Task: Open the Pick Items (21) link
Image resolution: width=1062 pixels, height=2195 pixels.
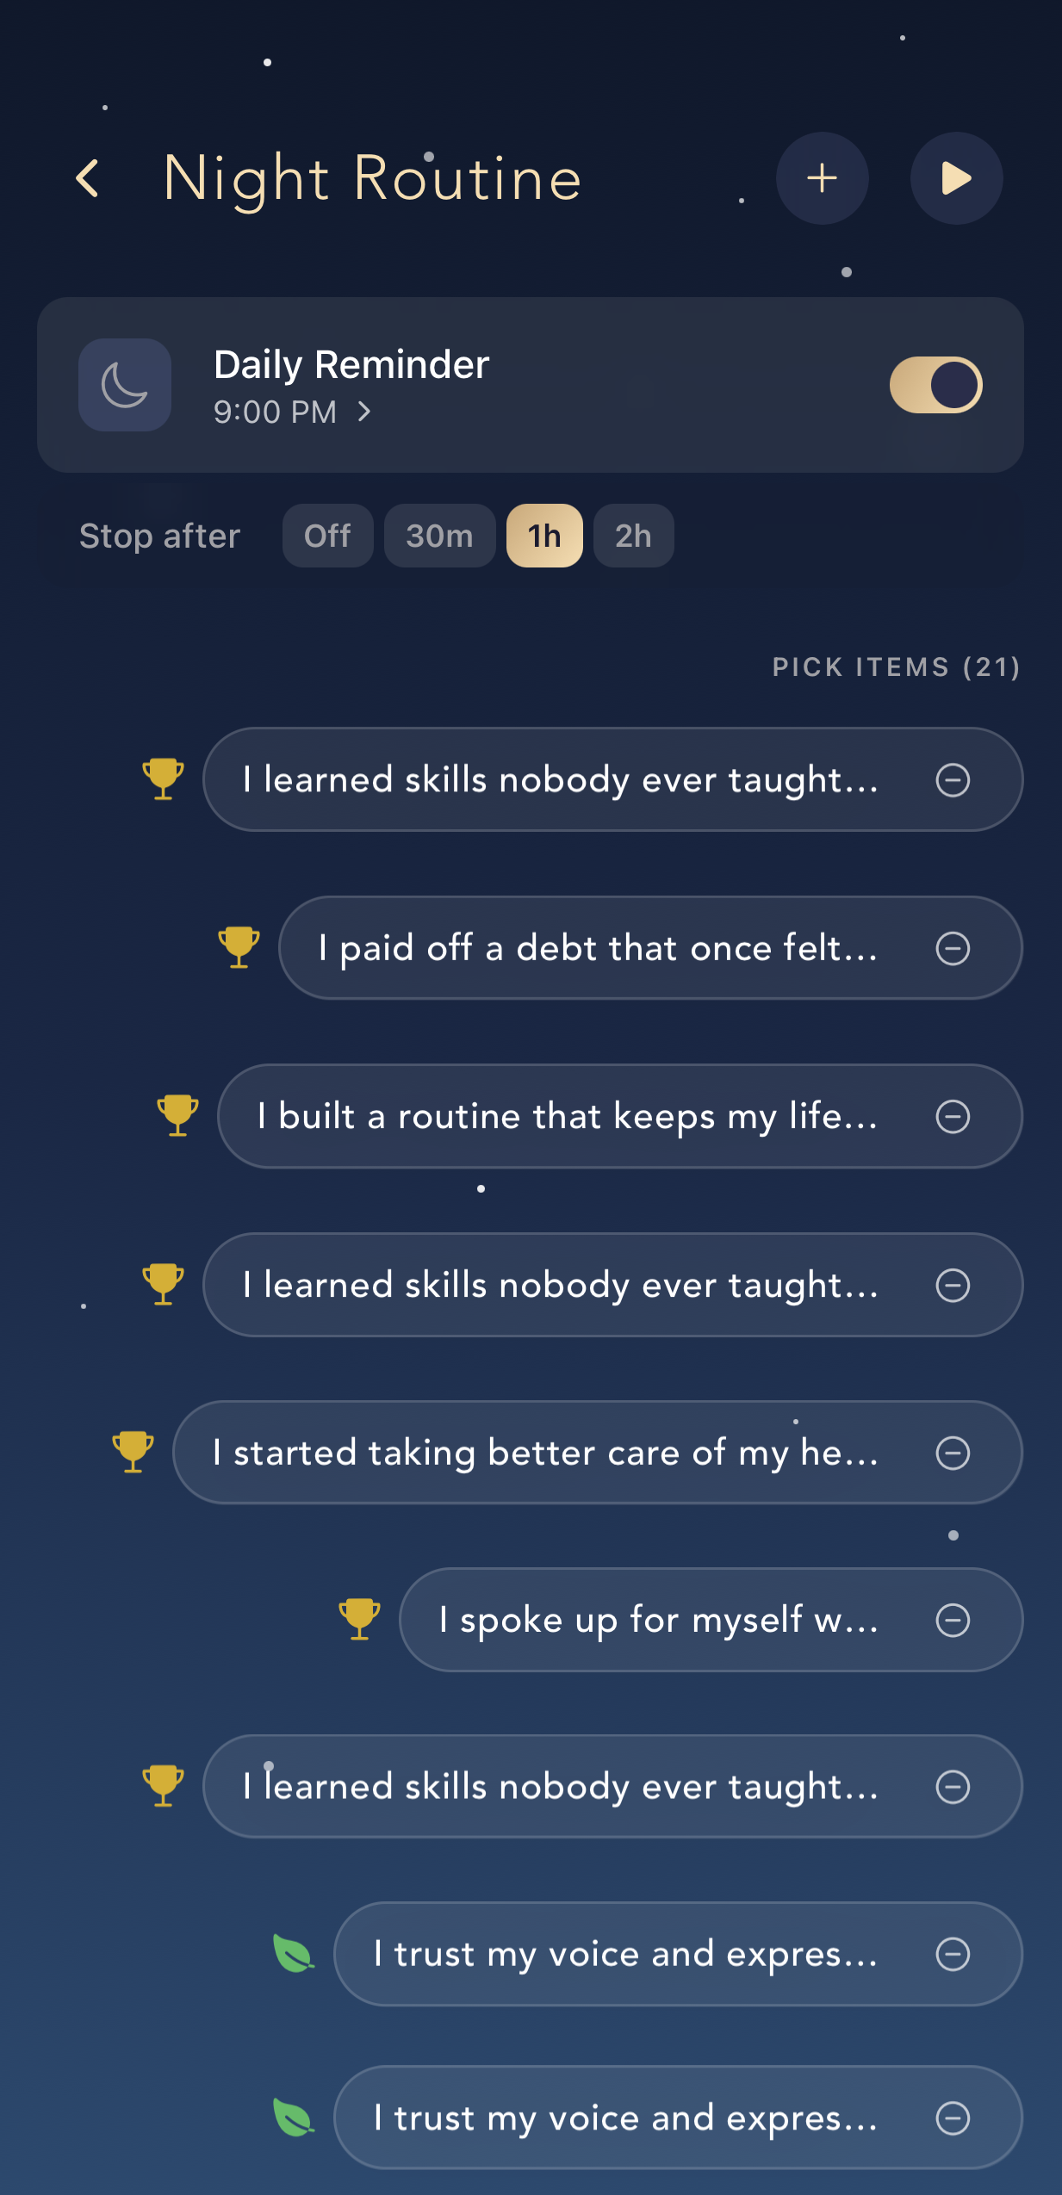Action: click(896, 667)
